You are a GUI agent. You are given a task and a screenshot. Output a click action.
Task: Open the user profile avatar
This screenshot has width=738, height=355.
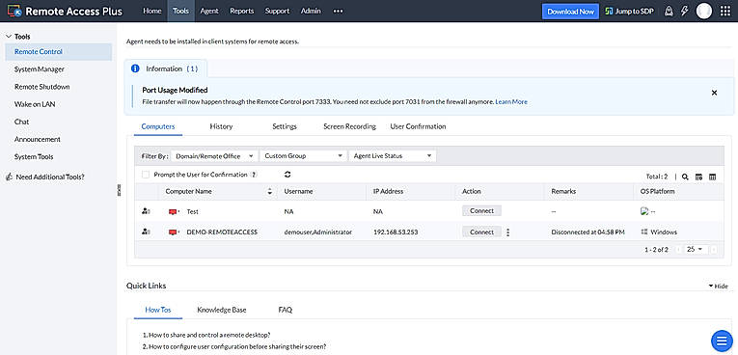[x=704, y=11]
